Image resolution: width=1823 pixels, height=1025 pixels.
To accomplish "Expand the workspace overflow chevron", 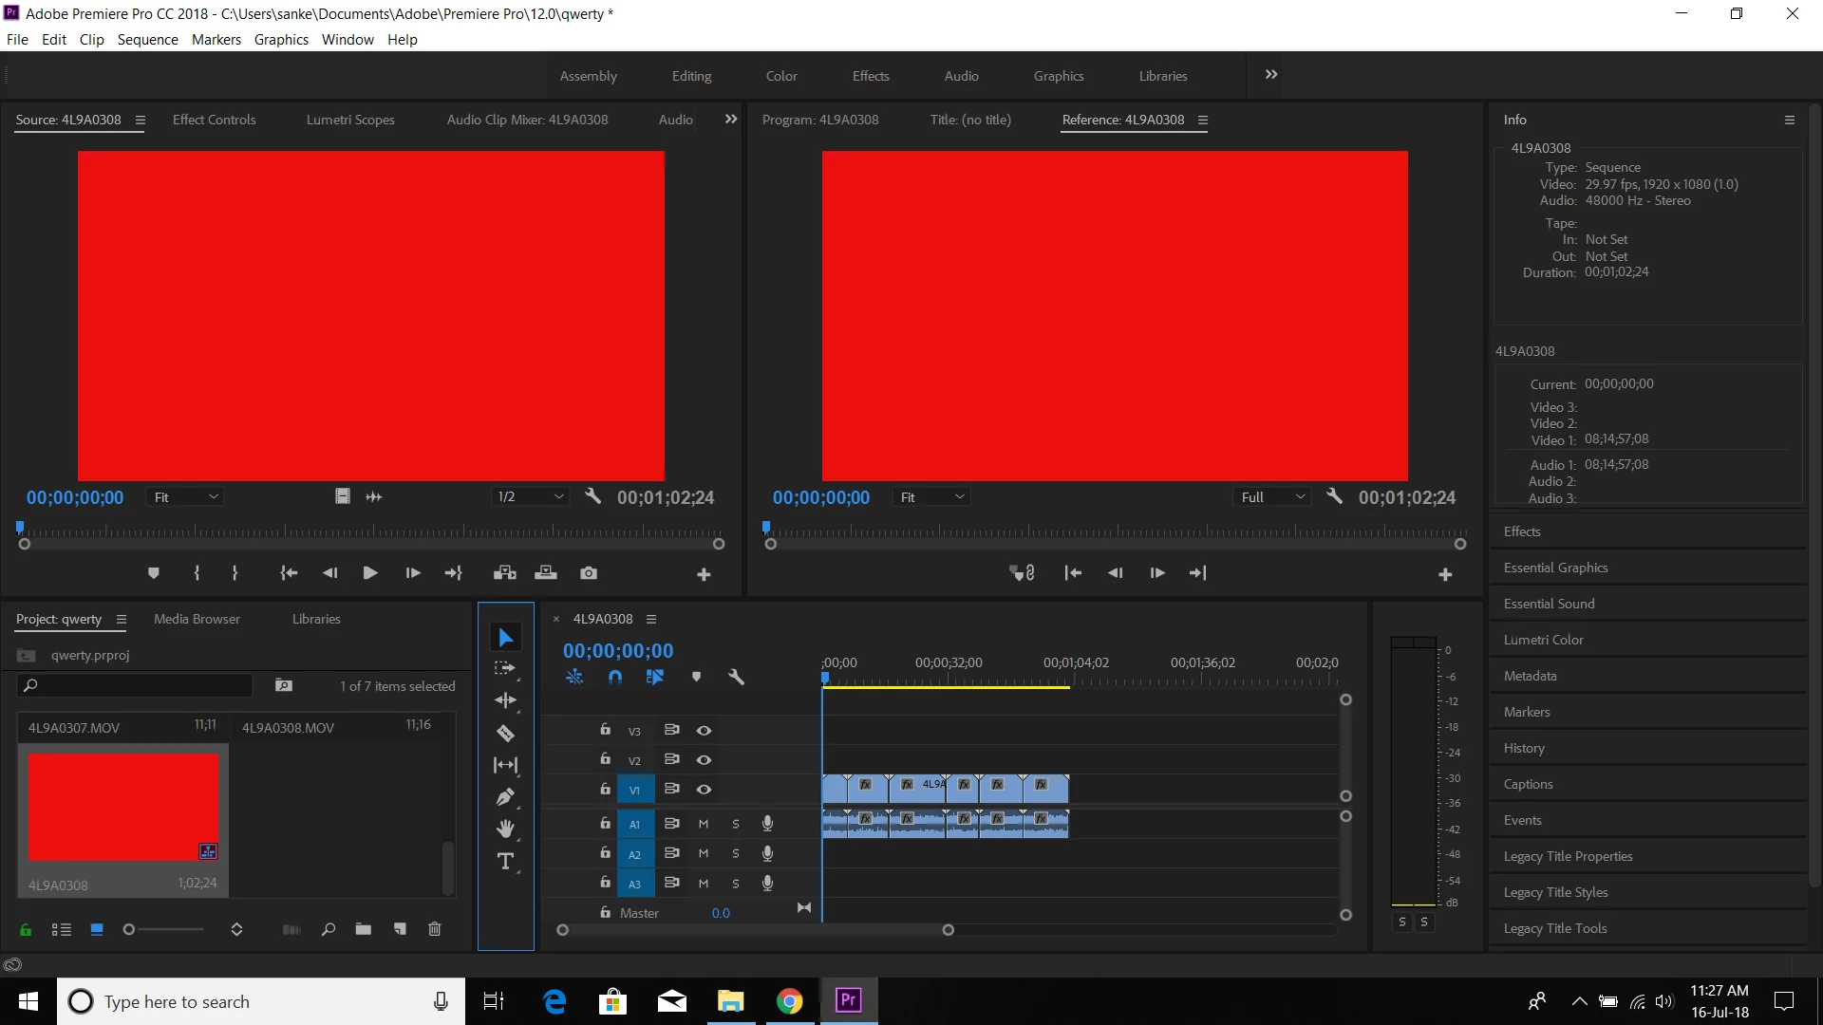I will 1271,75.
